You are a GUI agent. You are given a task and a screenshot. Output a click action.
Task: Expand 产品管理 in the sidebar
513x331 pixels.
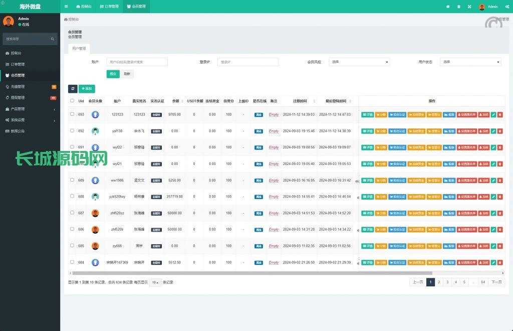pos(30,109)
